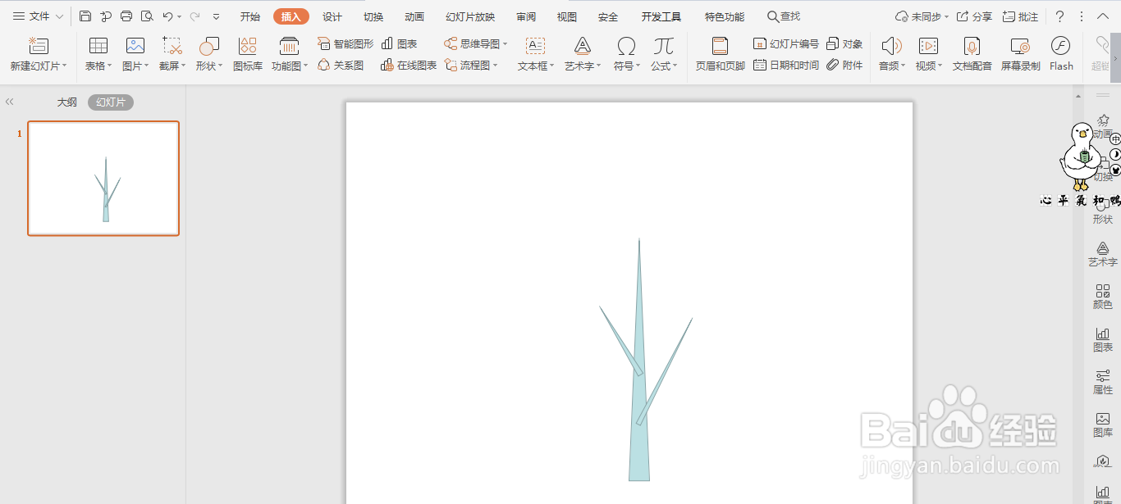
Task: Open 艺术字 panel in right sidebar
Action: click(x=1103, y=254)
